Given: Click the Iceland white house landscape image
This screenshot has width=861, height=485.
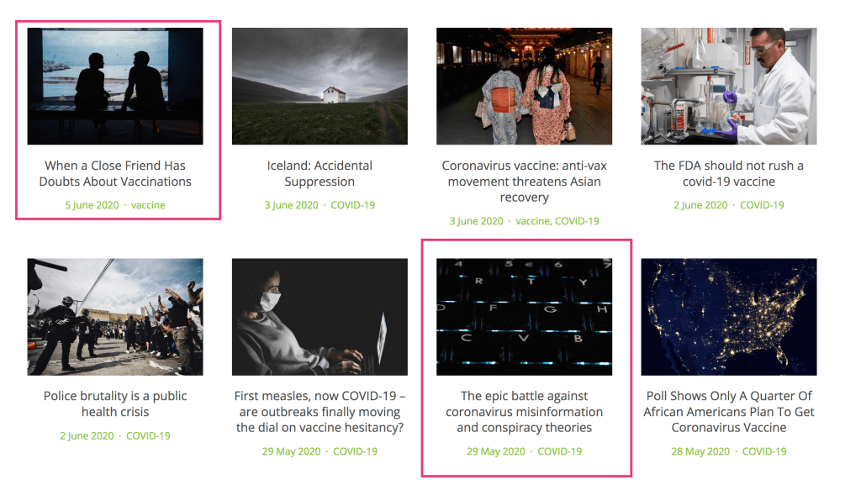Looking at the screenshot, I should (320, 86).
